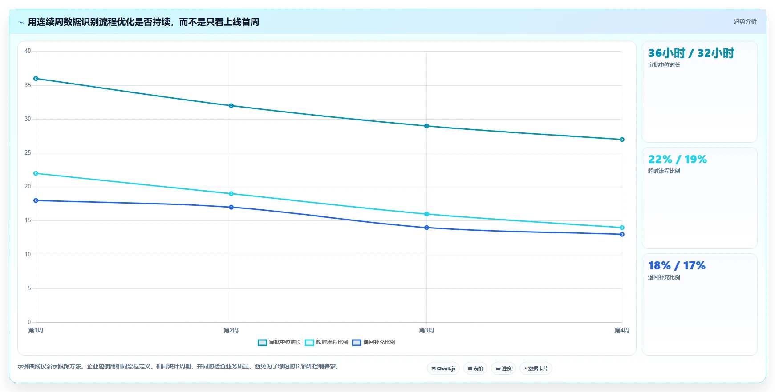The image size is (775, 392).
Task: Click the 数据卡片 tag pill
Action: 536,368
